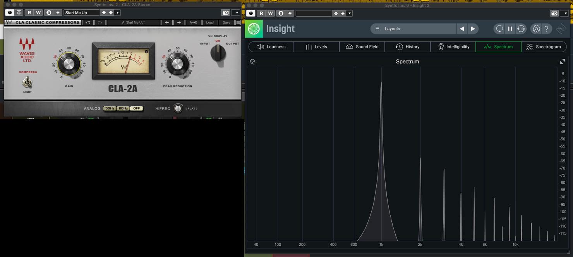Load previous preset in CLA-2A host header
The image size is (573, 257).
pyautogui.click(x=104, y=13)
